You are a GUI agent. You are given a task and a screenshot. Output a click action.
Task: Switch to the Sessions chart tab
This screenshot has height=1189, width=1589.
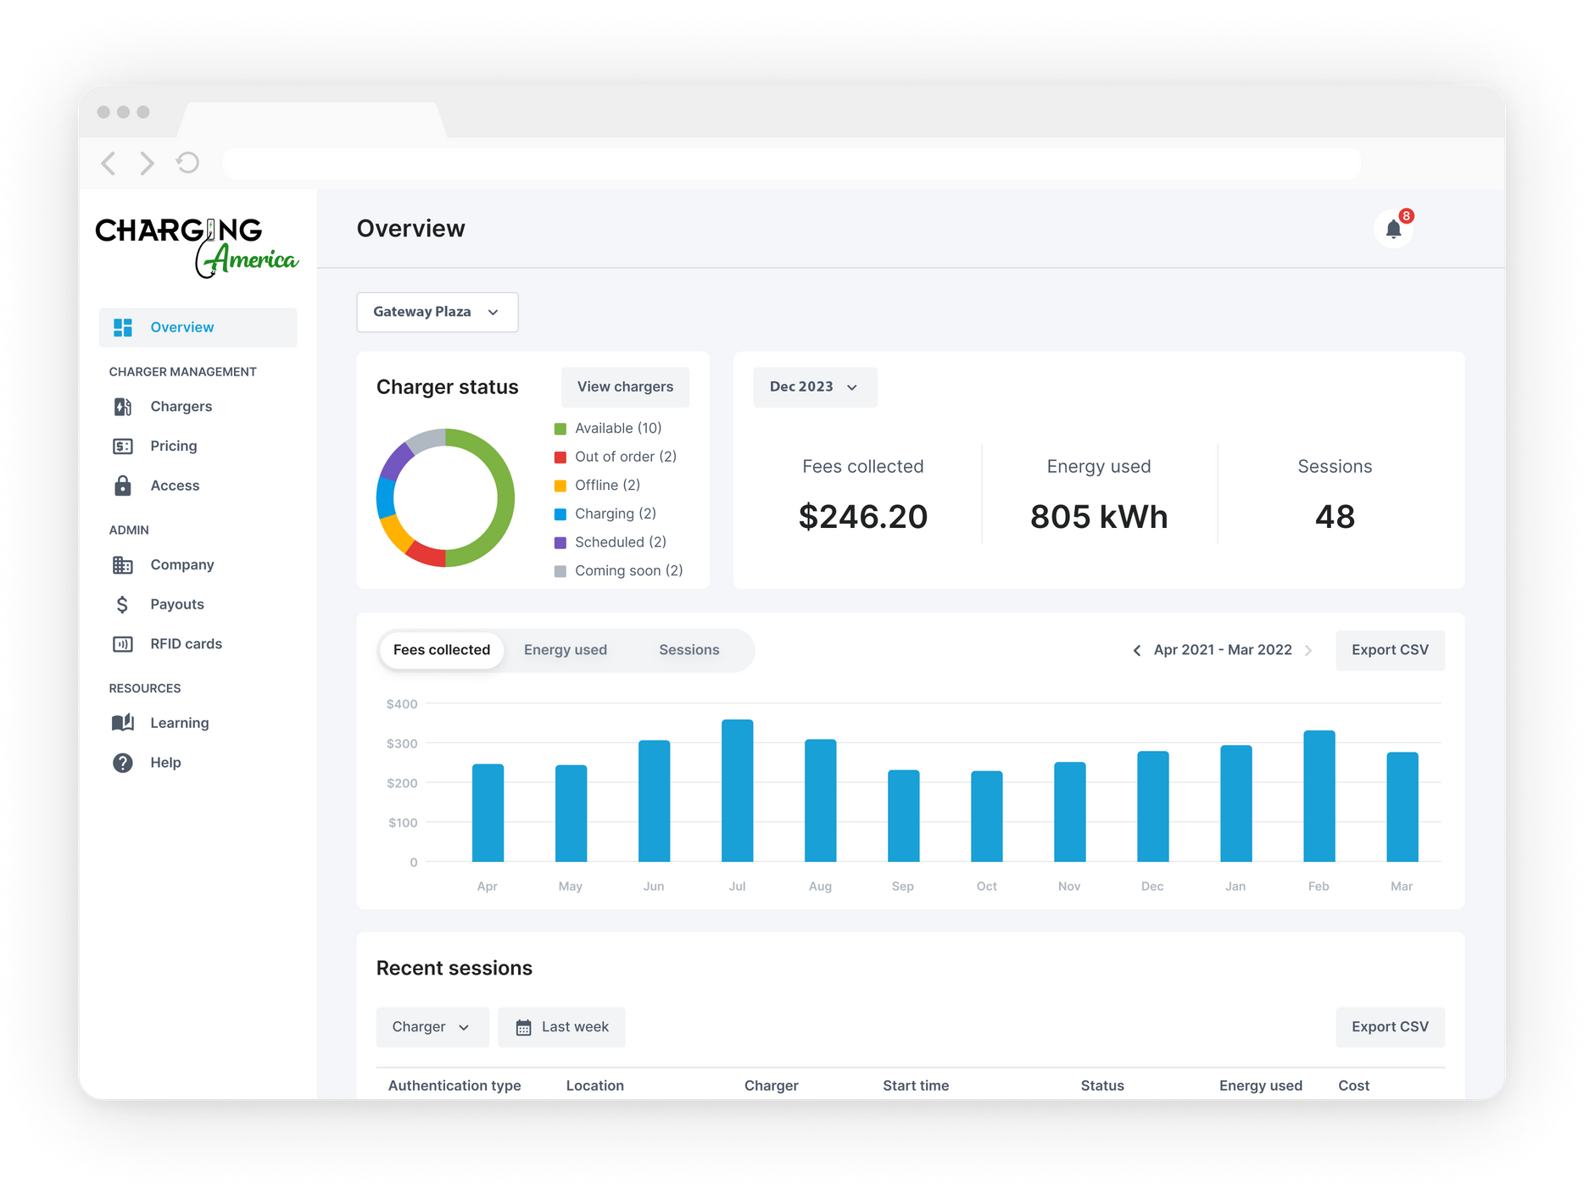click(x=689, y=650)
